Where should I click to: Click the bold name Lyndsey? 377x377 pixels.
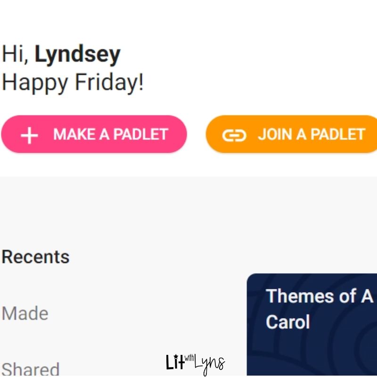click(x=78, y=54)
